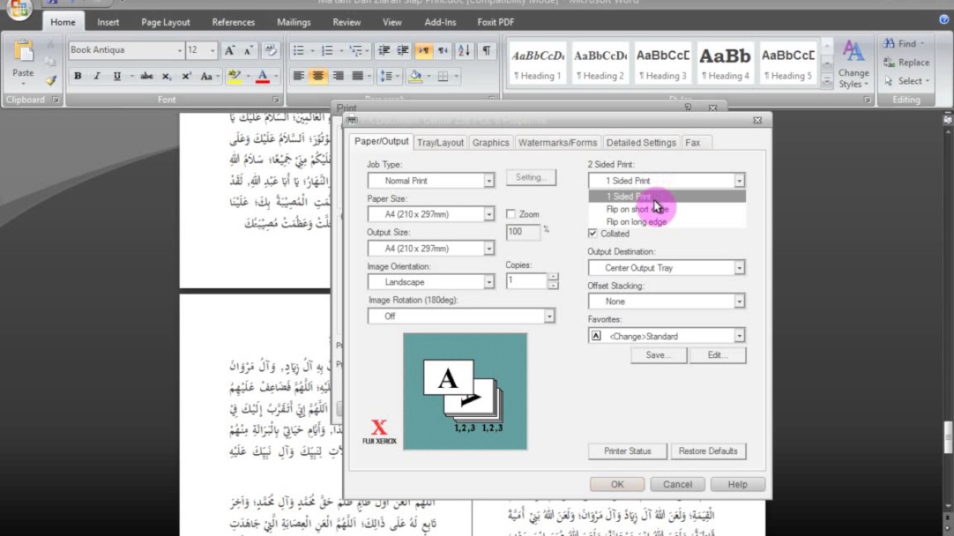Click the Increase Indent icon

point(403,51)
